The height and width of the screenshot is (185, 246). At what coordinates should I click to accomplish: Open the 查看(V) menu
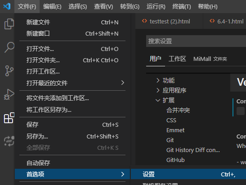pos(103,6)
